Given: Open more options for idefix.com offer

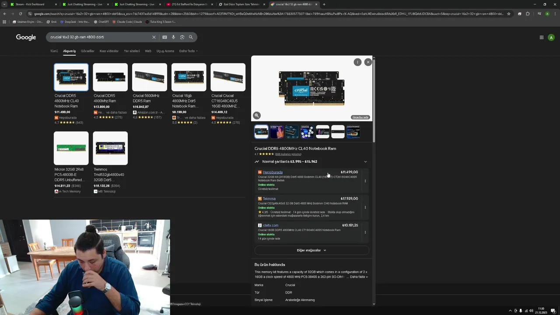Looking at the screenshot, I should tap(365, 232).
